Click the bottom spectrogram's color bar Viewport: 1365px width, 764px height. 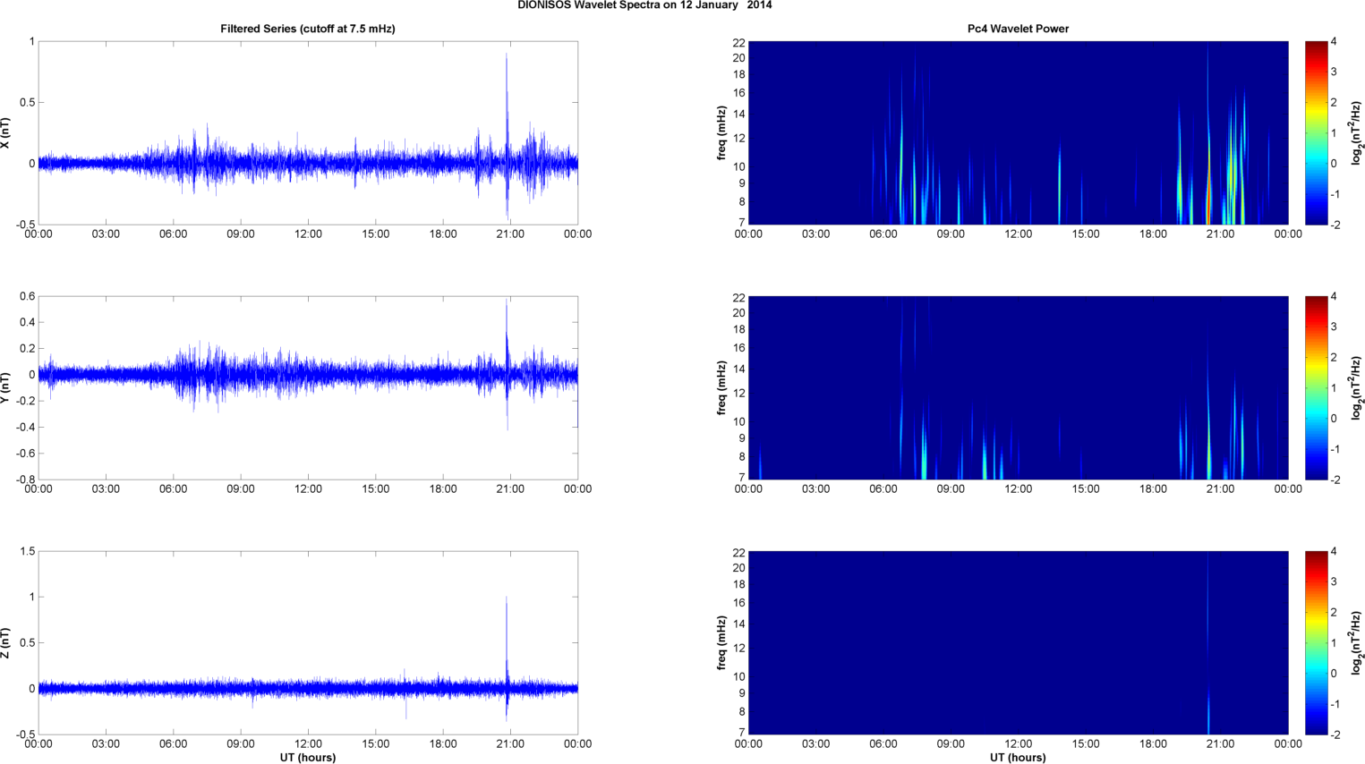pyautogui.click(x=1316, y=643)
